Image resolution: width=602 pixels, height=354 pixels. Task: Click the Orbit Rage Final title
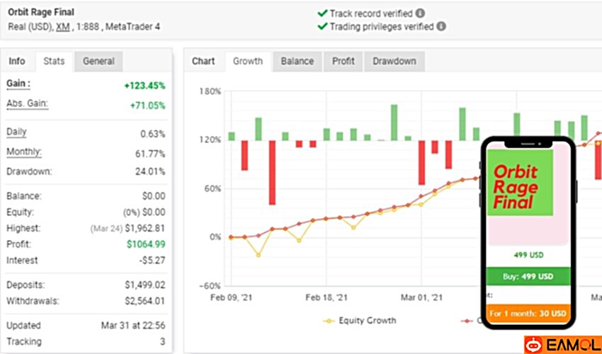[x=41, y=12]
